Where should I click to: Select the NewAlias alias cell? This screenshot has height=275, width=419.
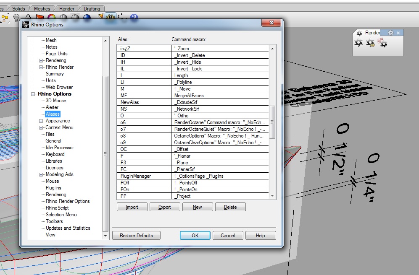[x=144, y=102]
